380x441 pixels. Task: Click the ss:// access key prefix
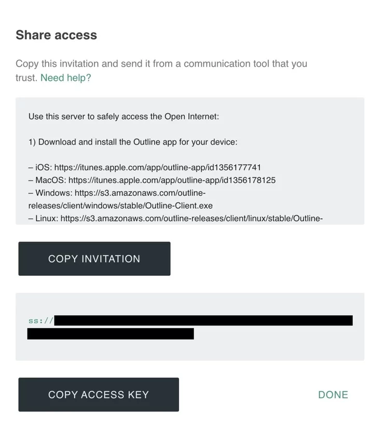point(40,321)
